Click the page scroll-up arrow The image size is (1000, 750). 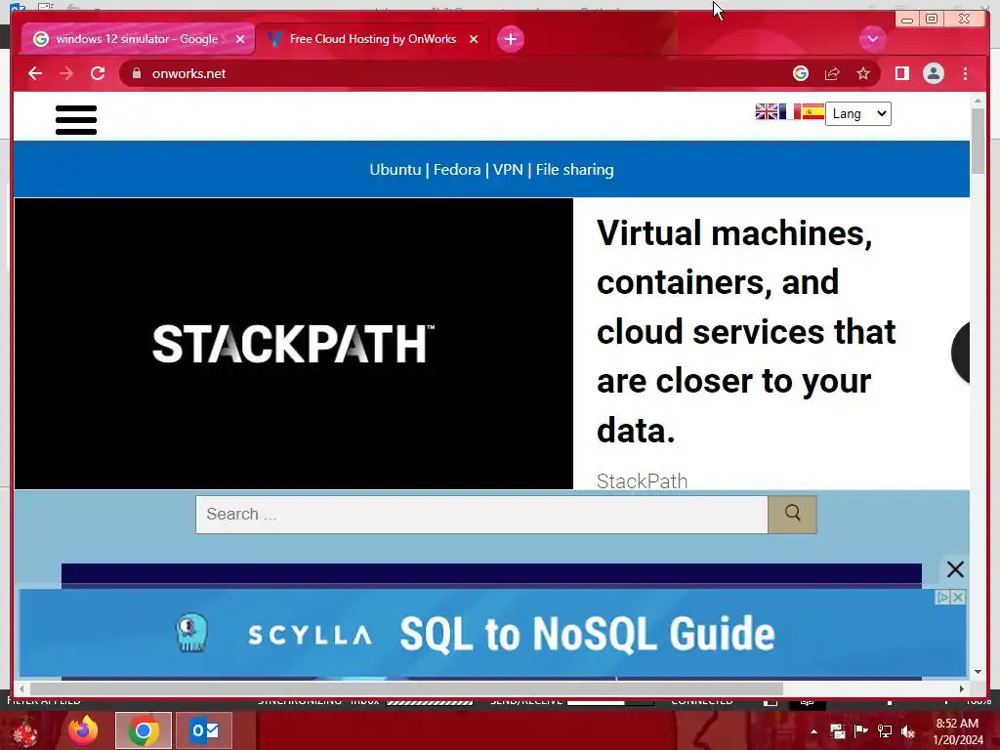tap(978, 101)
